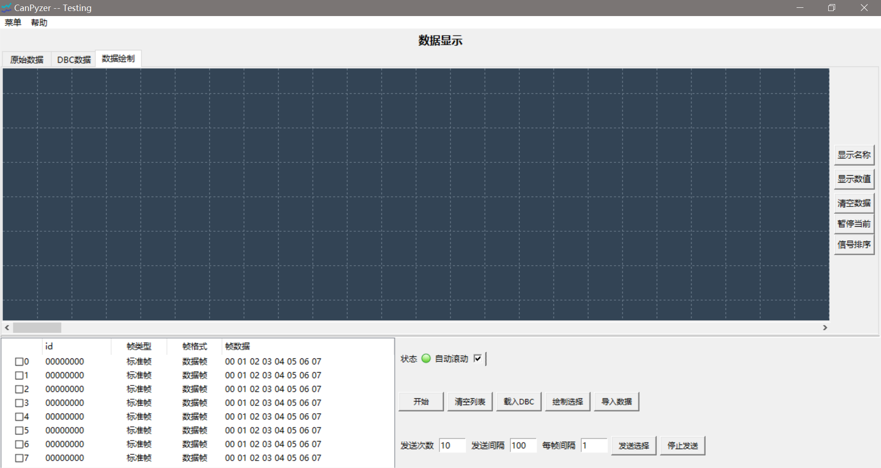Toggle the 自动滚动 checkbox
This screenshot has width=881, height=468.
[x=478, y=358]
